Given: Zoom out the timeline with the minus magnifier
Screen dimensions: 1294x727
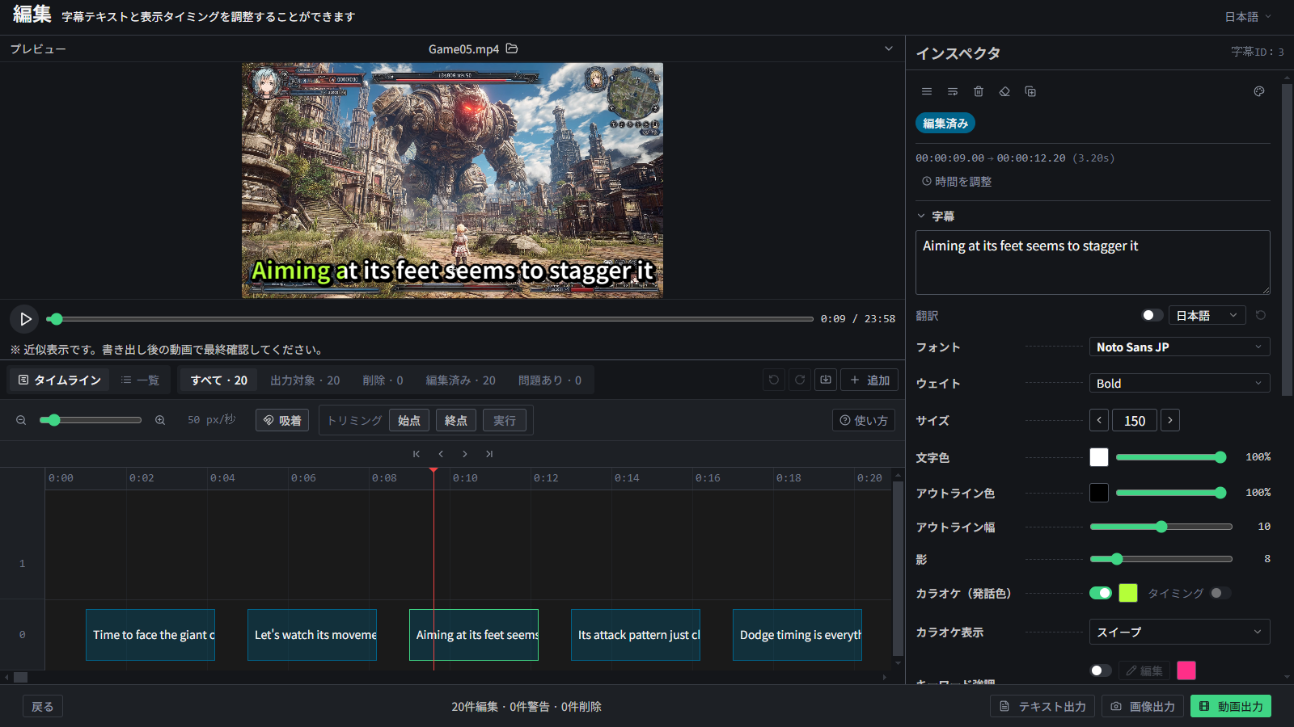Looking at the screenshot, I should click(x=21, y=420).
